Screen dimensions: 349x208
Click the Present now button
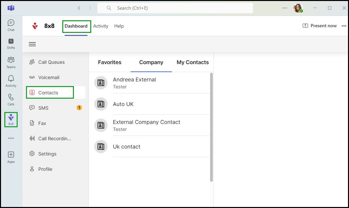tap(319, 26)
